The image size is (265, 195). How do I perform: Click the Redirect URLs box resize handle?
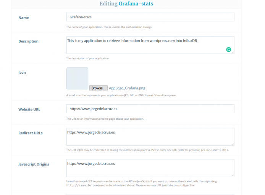tap(233, 144)
